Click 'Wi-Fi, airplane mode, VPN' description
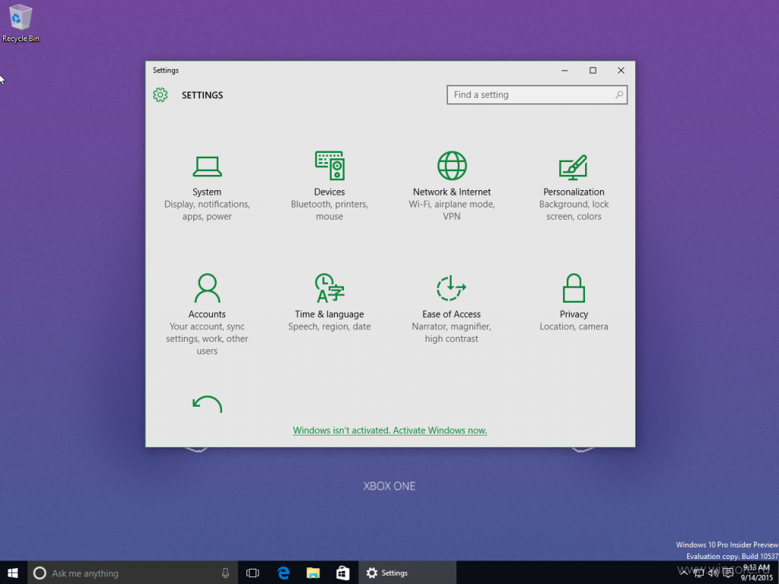779x584 pixels. (452, 210)
